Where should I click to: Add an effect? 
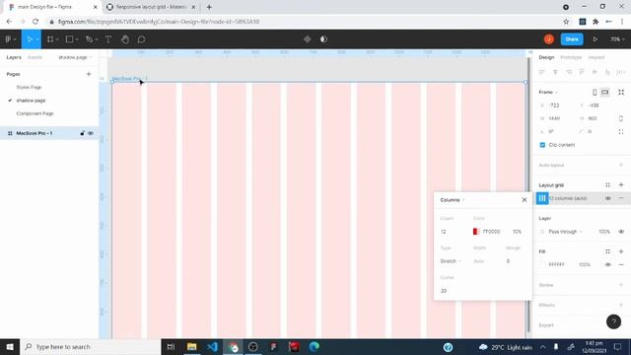click(621, 305)
